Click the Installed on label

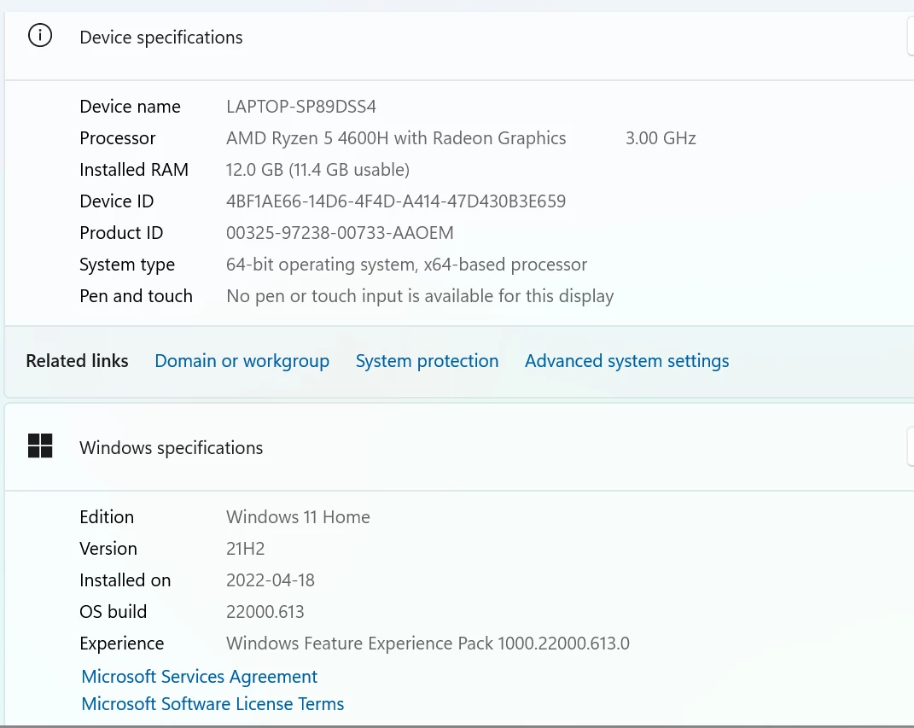(125, 580)
